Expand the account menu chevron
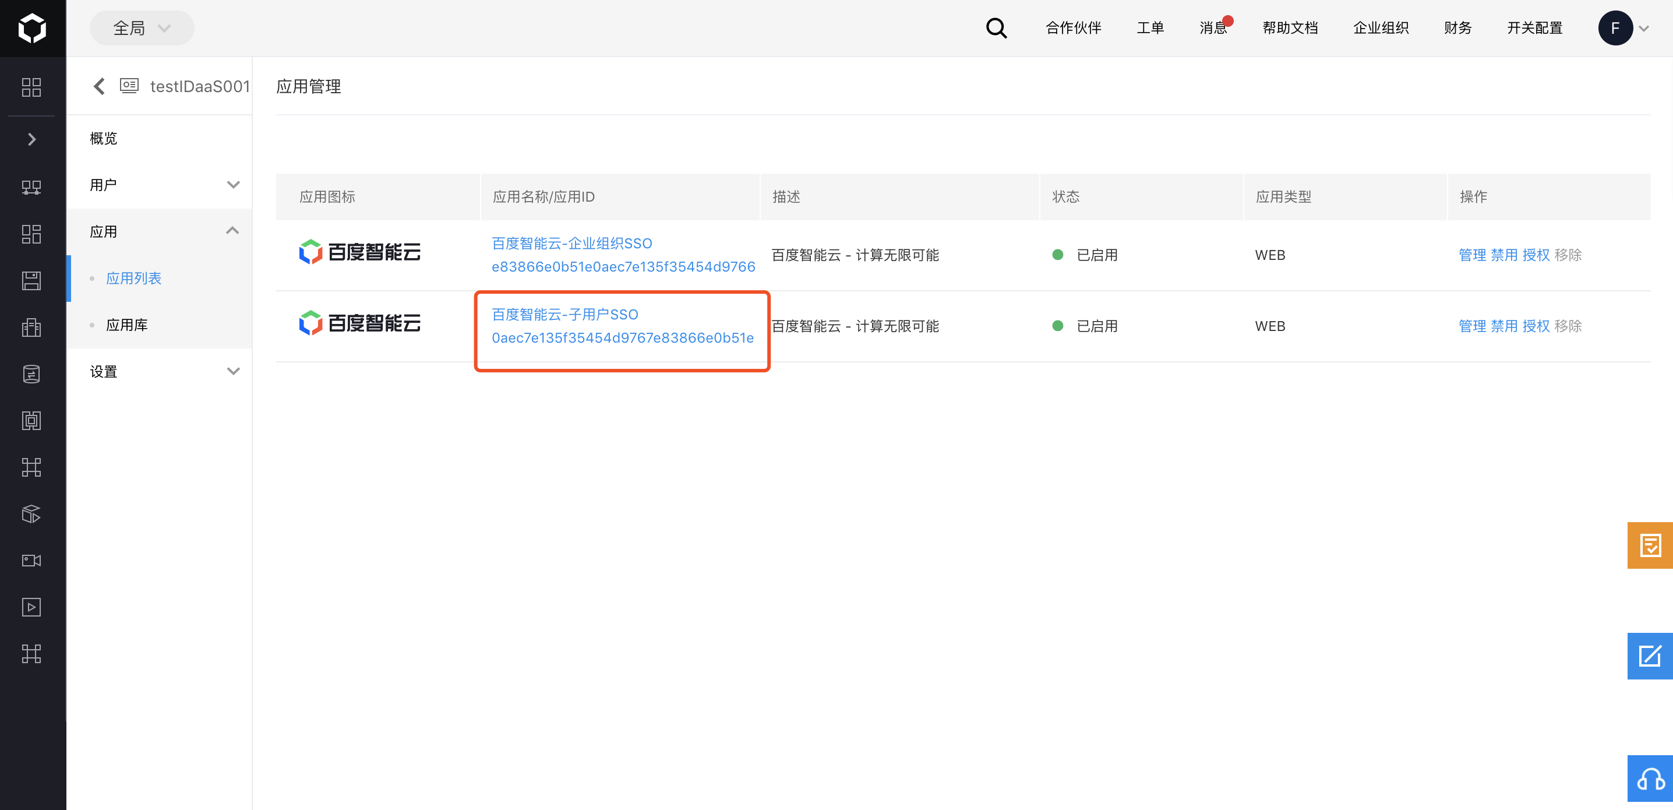Viewport: 1673px width, 810px height. pyautogui.click(x=1644, y=29)
